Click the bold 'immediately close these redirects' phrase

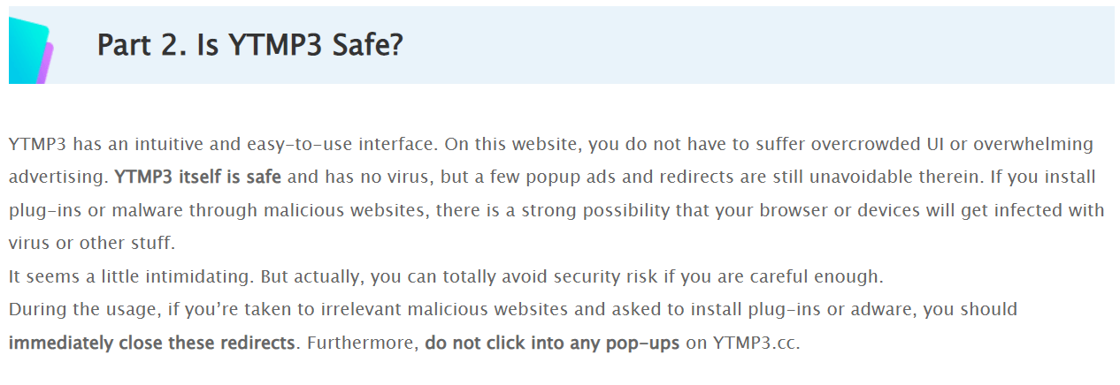click(151, 343)
